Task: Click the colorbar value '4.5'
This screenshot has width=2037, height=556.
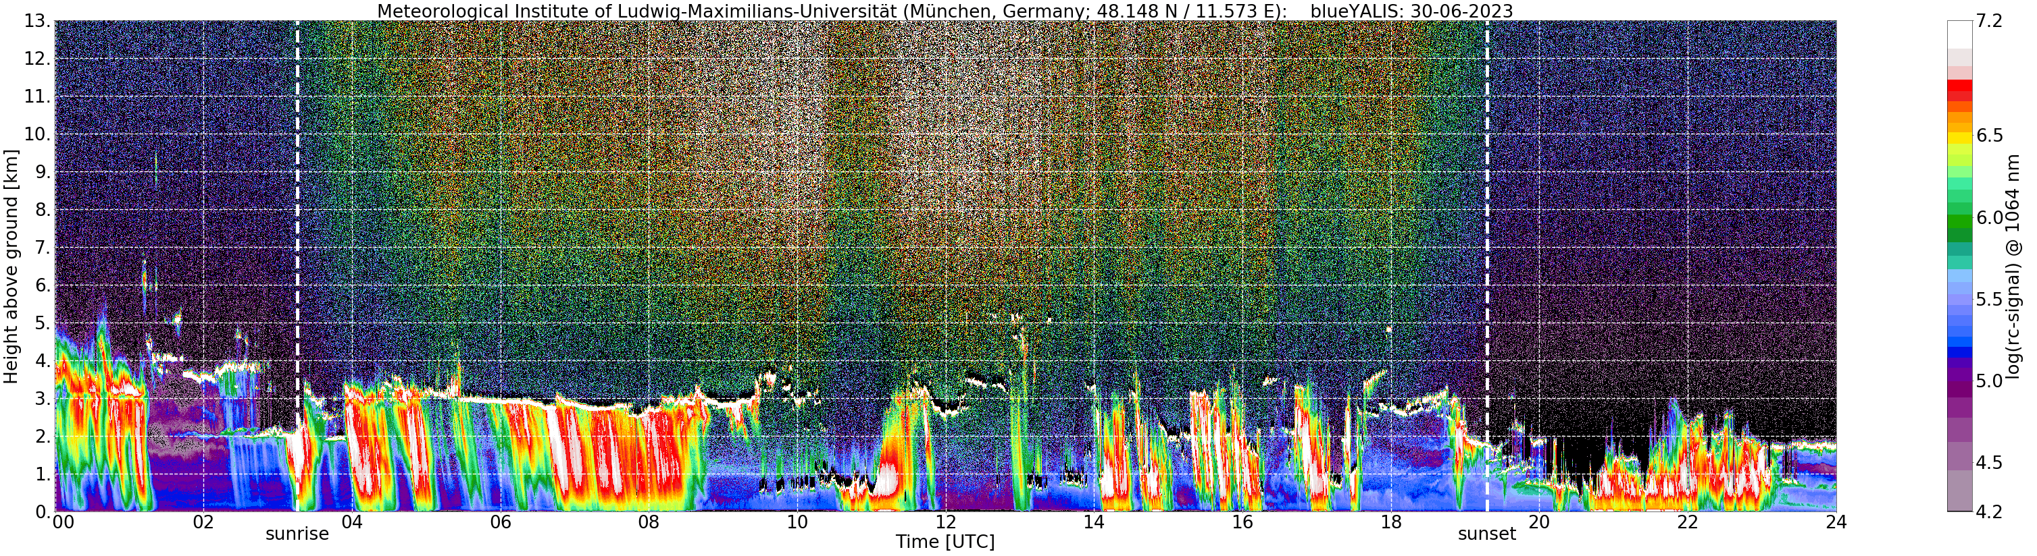Action: coord(1989,463)
